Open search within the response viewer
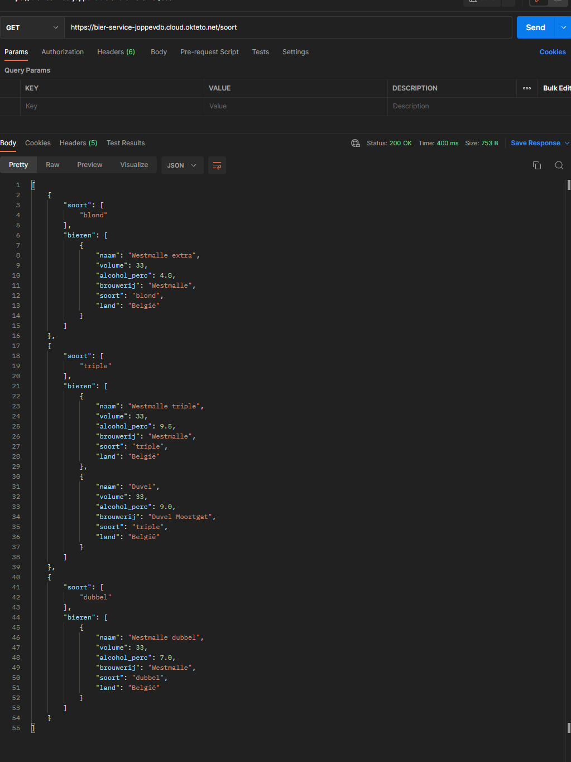The image size is (571, 762). coord(559,165)
